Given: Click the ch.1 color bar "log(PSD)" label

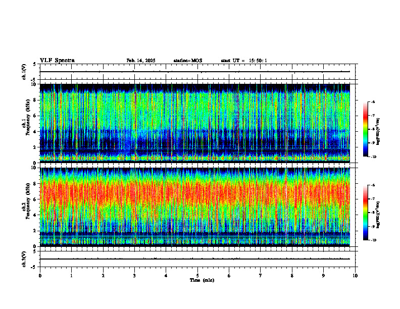Looking at the screenshot, I should [378, 132].
